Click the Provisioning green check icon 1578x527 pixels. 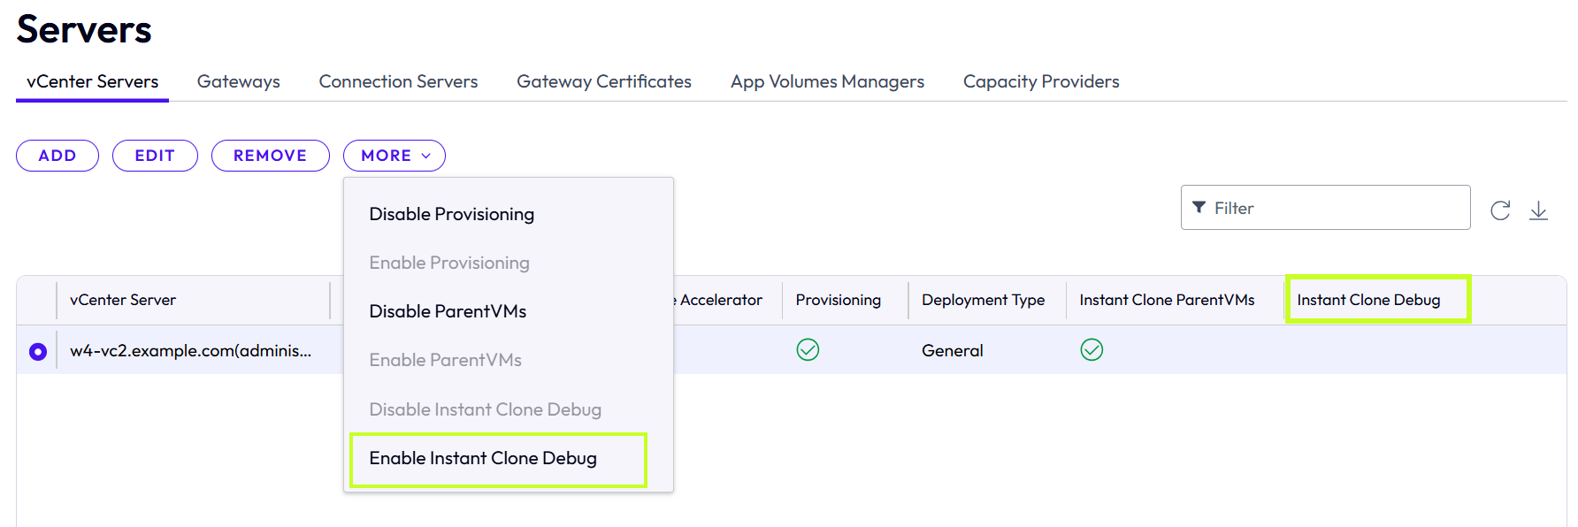click(x=808, y=350)
